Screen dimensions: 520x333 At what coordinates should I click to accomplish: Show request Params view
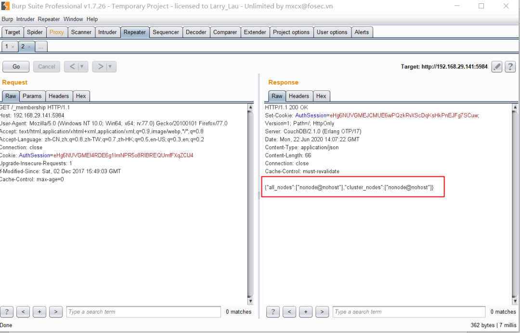(32, 96)
